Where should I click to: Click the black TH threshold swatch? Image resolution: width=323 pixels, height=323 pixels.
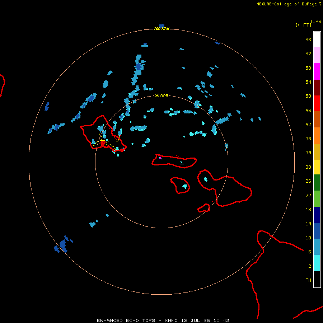click(317, 279)
